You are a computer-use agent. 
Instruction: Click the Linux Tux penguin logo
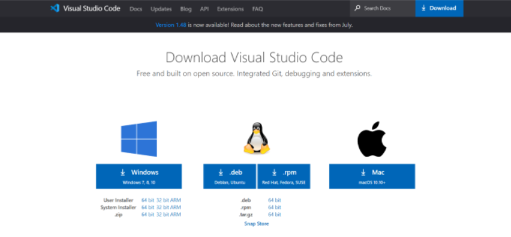tap(257, 138)
